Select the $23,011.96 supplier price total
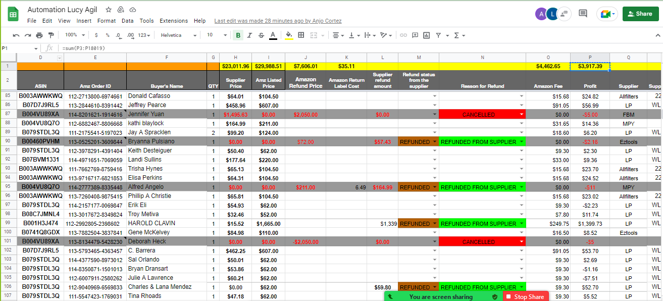Viewport: 663px width, 301px height. [x=236, y=66]
